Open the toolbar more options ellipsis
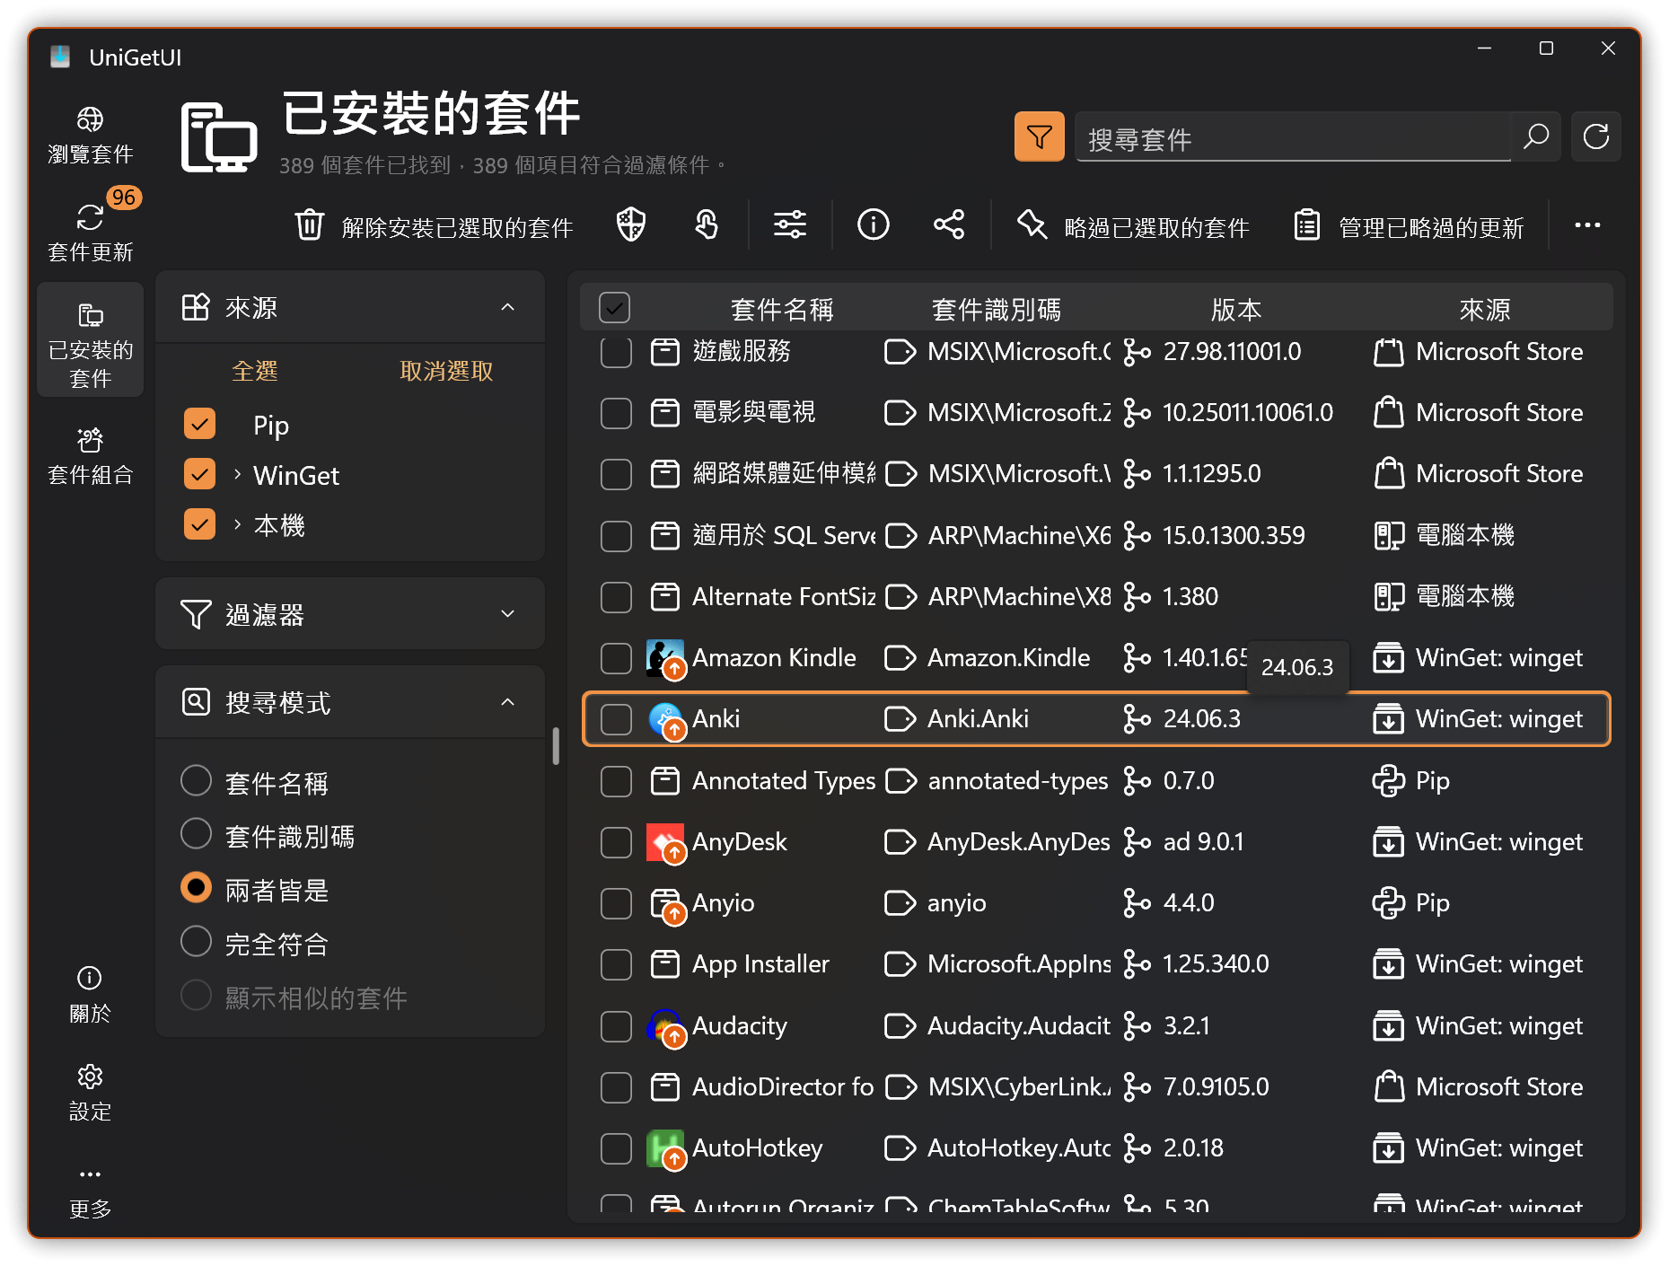 (x=1587, y=224)
